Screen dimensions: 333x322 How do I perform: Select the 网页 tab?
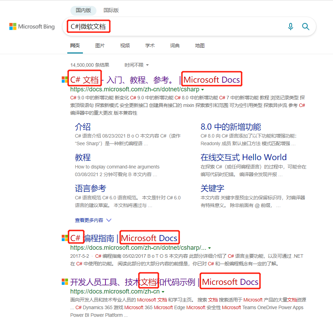[75, 46]
